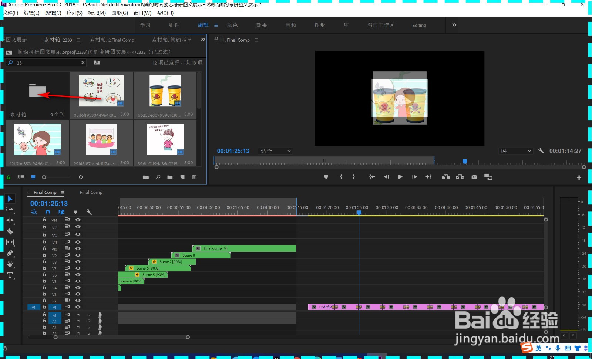Image resolution: width=592 pixels, height=359 pixels.
Task: Switch to the 颜色 workspace
Action: click(232, 25)
